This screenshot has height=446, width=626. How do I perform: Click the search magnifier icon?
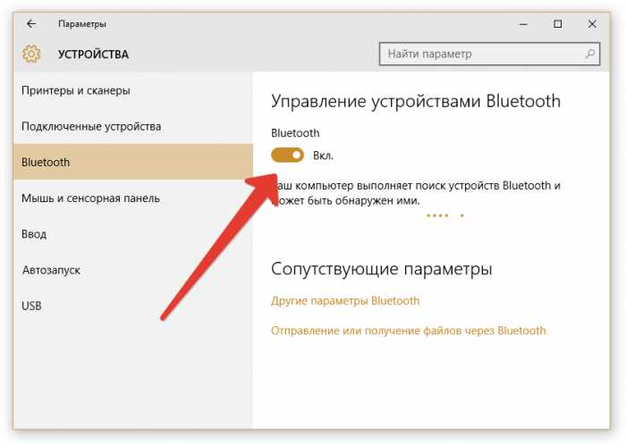coord(589,54)
